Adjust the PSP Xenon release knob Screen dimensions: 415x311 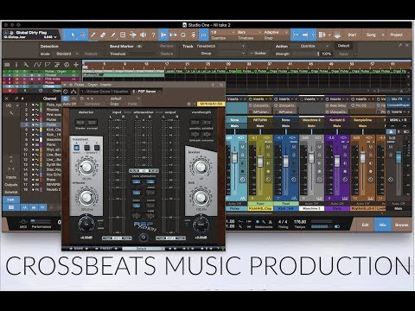click(86, 198)
